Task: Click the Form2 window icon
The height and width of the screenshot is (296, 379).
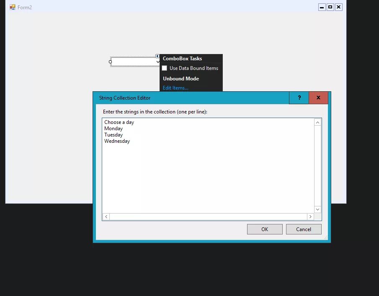Action: [12, 7]
